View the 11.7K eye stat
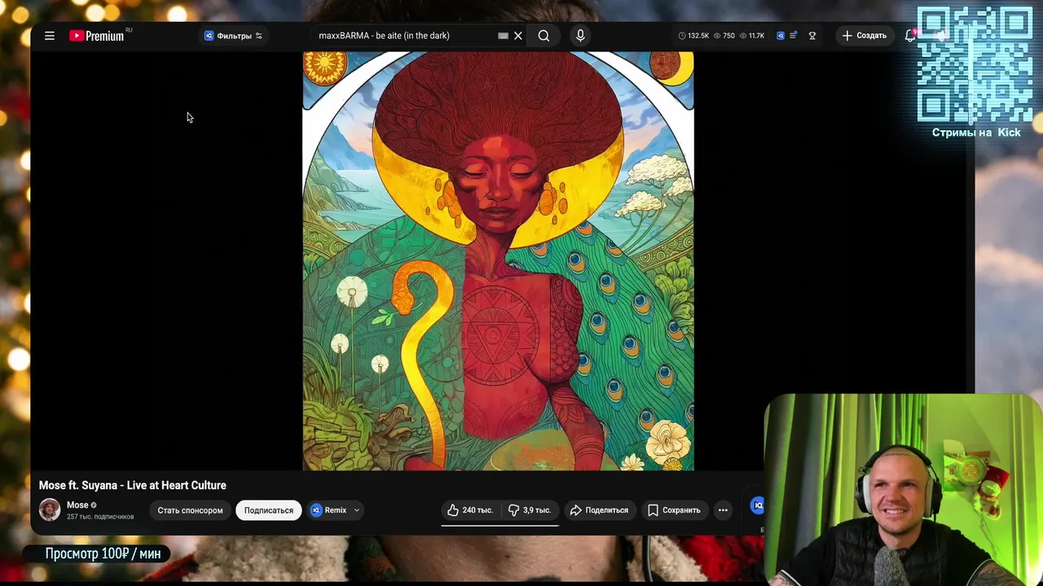Image resolution: width=1043 pixels, height=586 pixels. [x=752, y=36]
